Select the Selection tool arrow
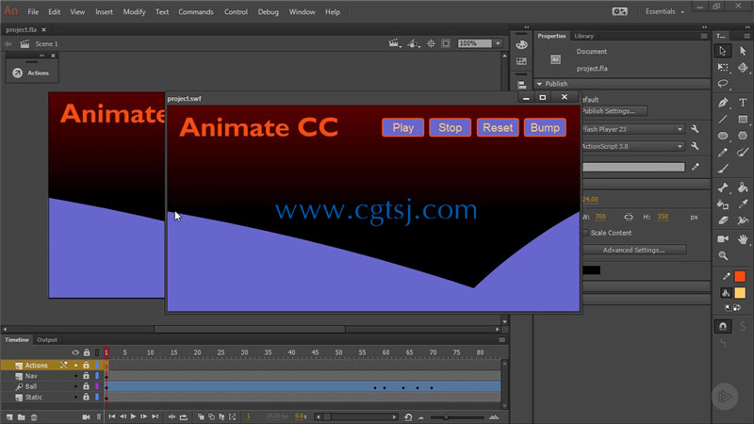754x424 pixels. pyautogui.click(x=723, y=51)
